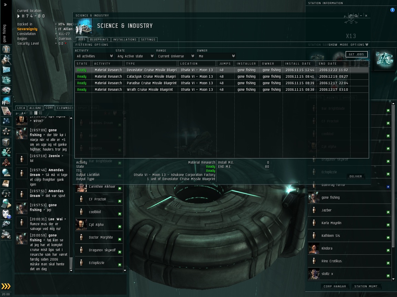Open the Mail envelope icon
This screenshot has width=397, height=297.
pos(6,70)
